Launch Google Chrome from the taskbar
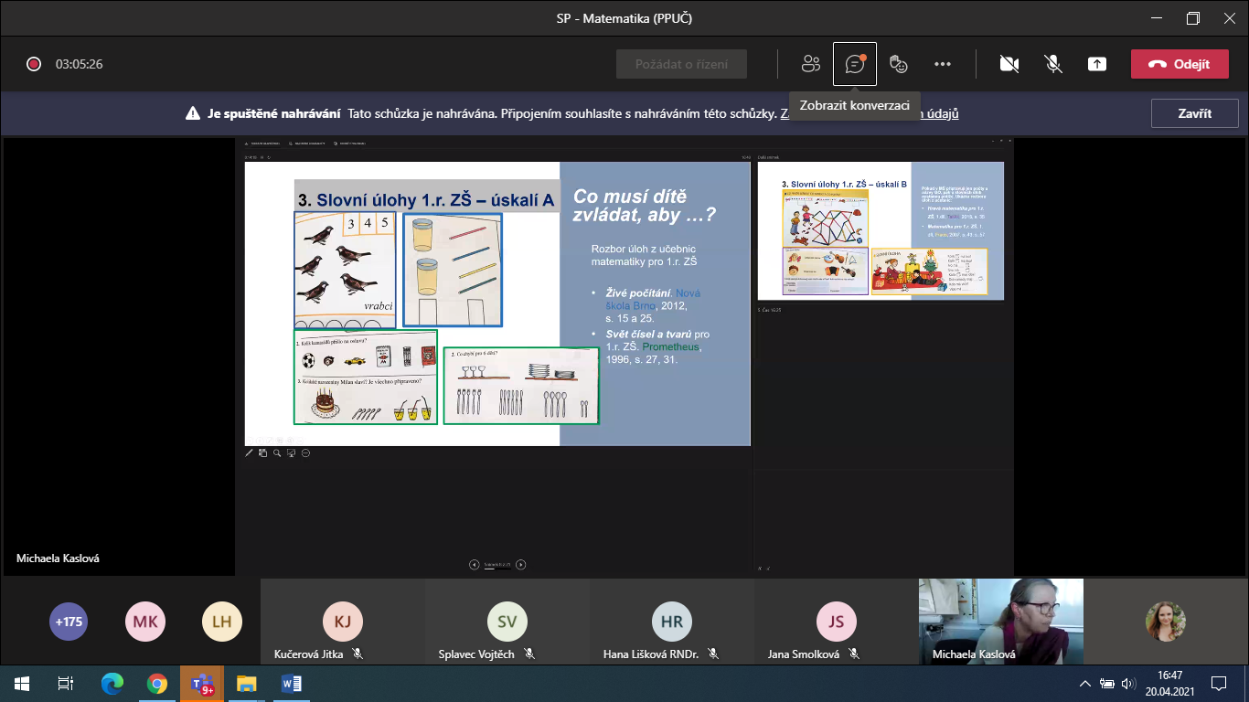 [x=157, y=683]
